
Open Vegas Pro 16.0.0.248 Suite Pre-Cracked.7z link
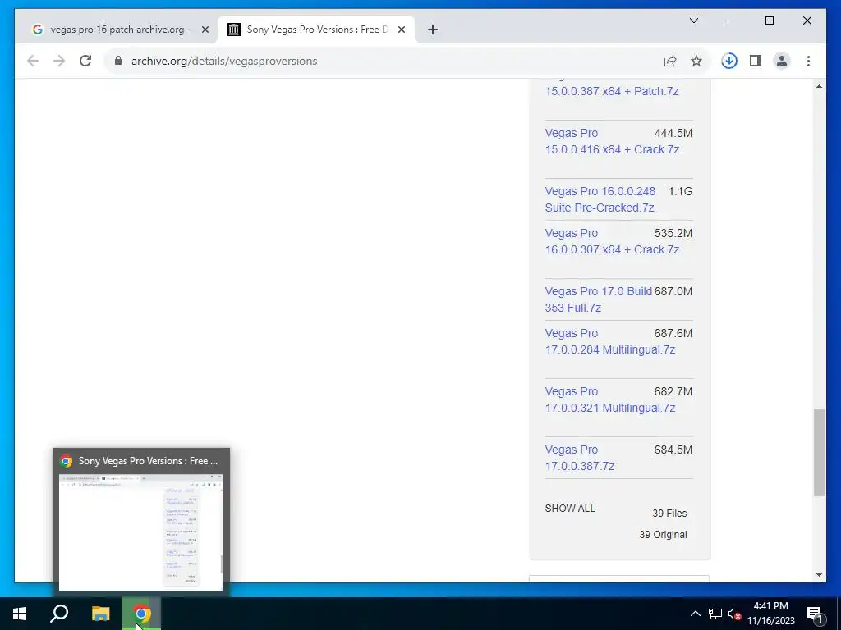pyautogui.click(x=600, y=199)
